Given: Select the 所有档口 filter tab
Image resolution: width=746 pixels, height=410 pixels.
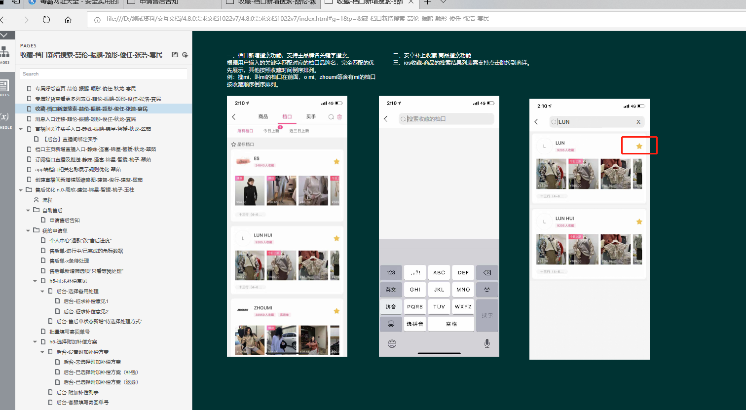Looking at the screenshot, I should tap(245, 131).
